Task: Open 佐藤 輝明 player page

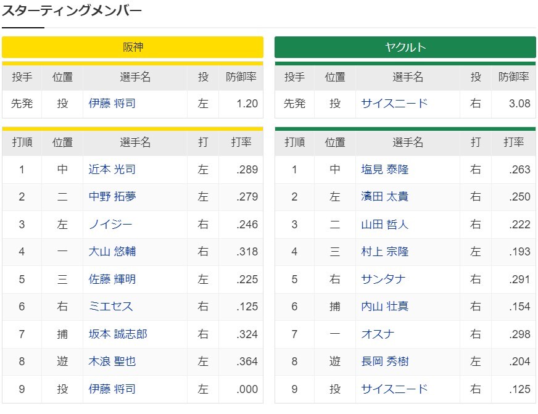Action: click(112, 279)
